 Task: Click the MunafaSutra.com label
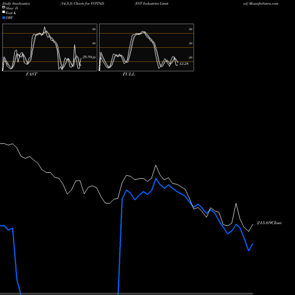pyautogui.click(x=264, y=4)
